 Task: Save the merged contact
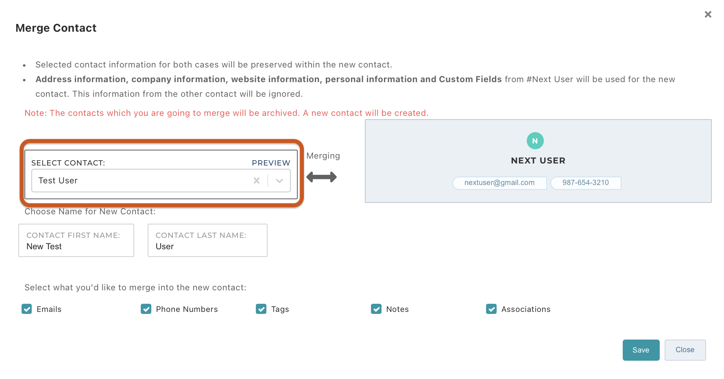coord(641,350)
